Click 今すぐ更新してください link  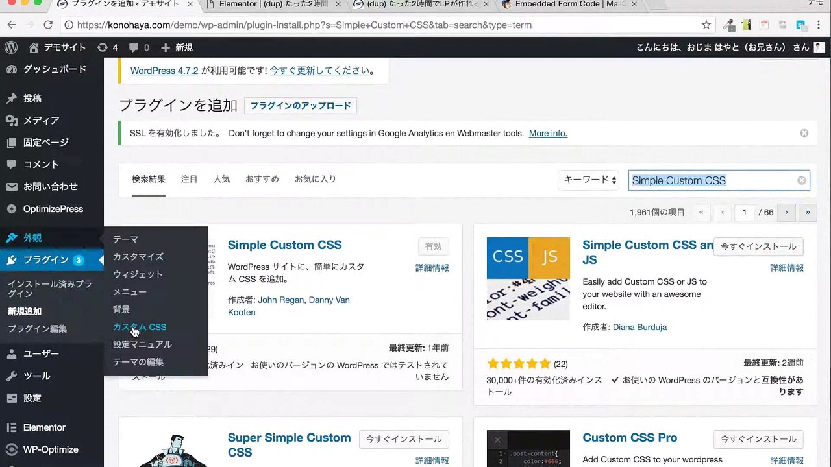[x=319, y=71]
